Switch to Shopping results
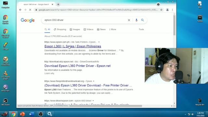208x117 pixels. pos(60,30)
